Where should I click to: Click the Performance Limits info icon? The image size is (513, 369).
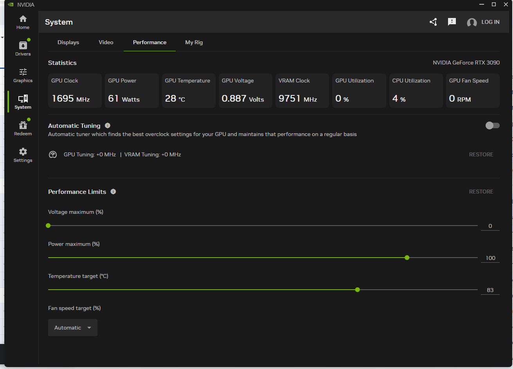(113, 192)
